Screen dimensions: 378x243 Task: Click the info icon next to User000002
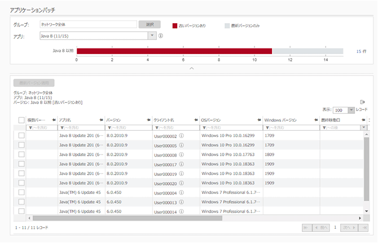(182, 136)
